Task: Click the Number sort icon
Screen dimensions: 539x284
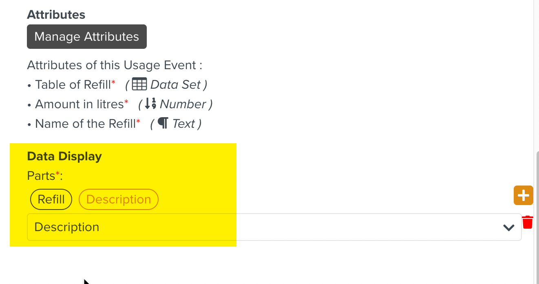Action: [150, 104]
